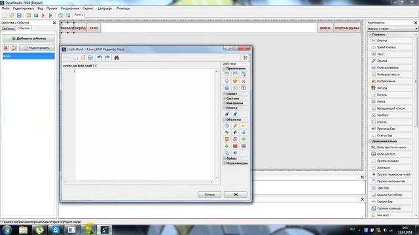The width and height of the screenshot is (419, 235).
Task: Collapse the Объекты actions group
Action: point(224,119)
